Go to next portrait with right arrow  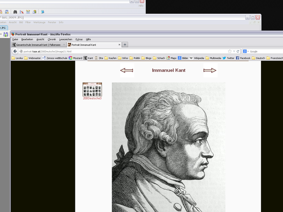tap(210, 70)
